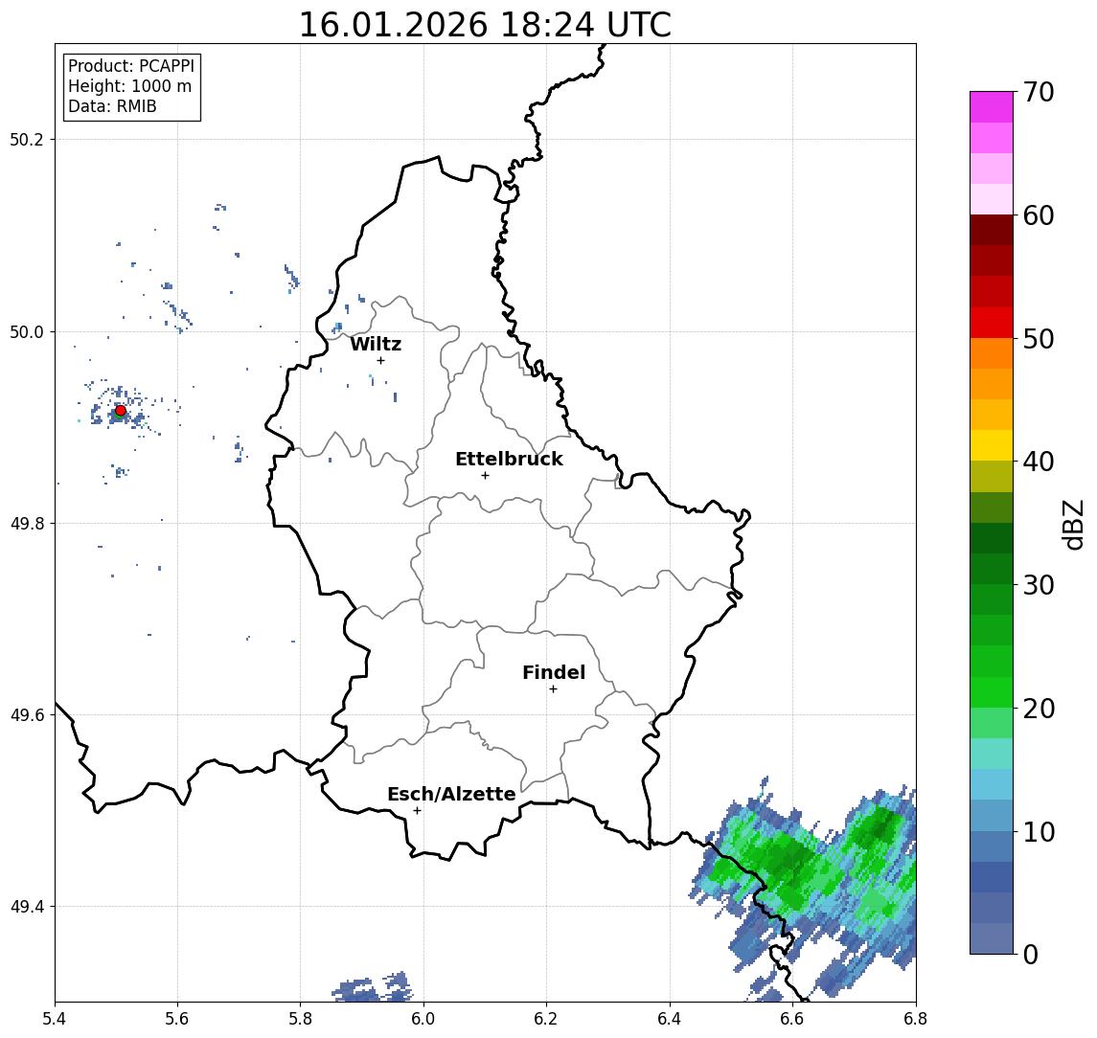Click the colorbar tick label 10
1097x1038 pixels.
[x=1039, y=832]
